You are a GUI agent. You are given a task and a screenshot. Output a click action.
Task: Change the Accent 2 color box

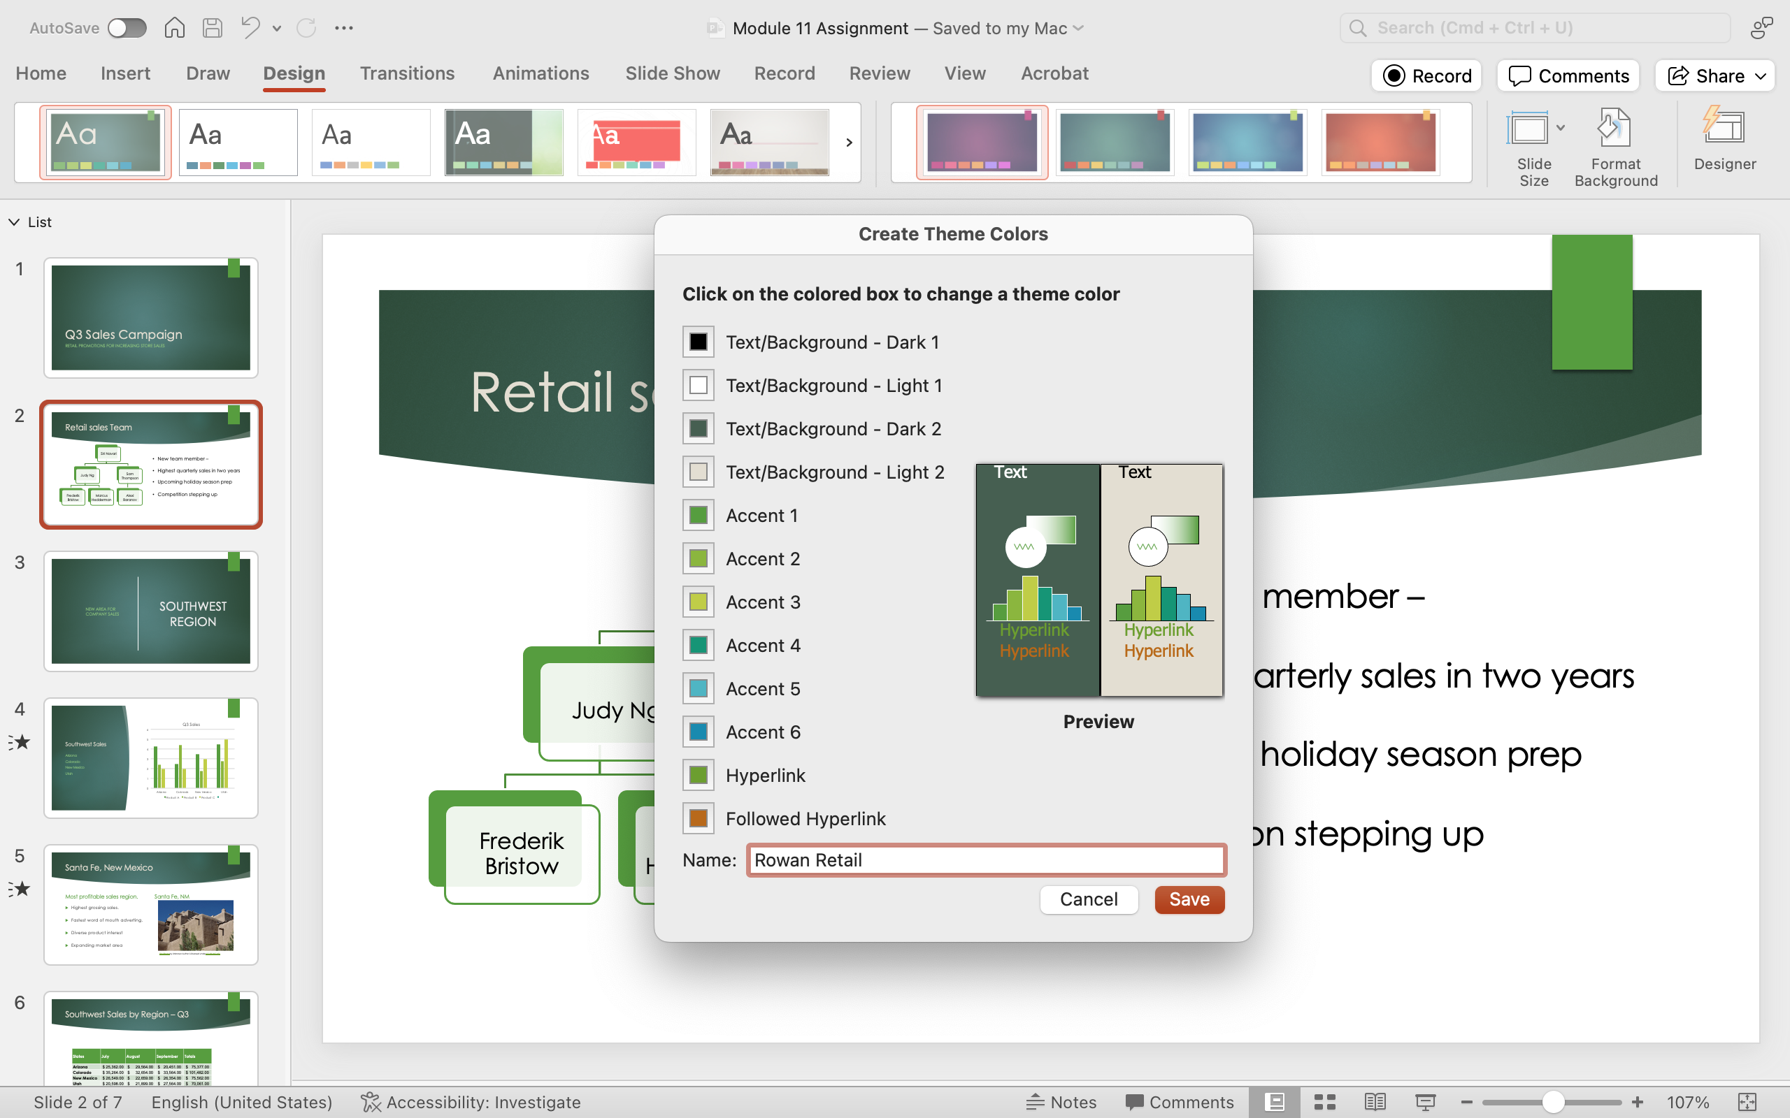699,558
